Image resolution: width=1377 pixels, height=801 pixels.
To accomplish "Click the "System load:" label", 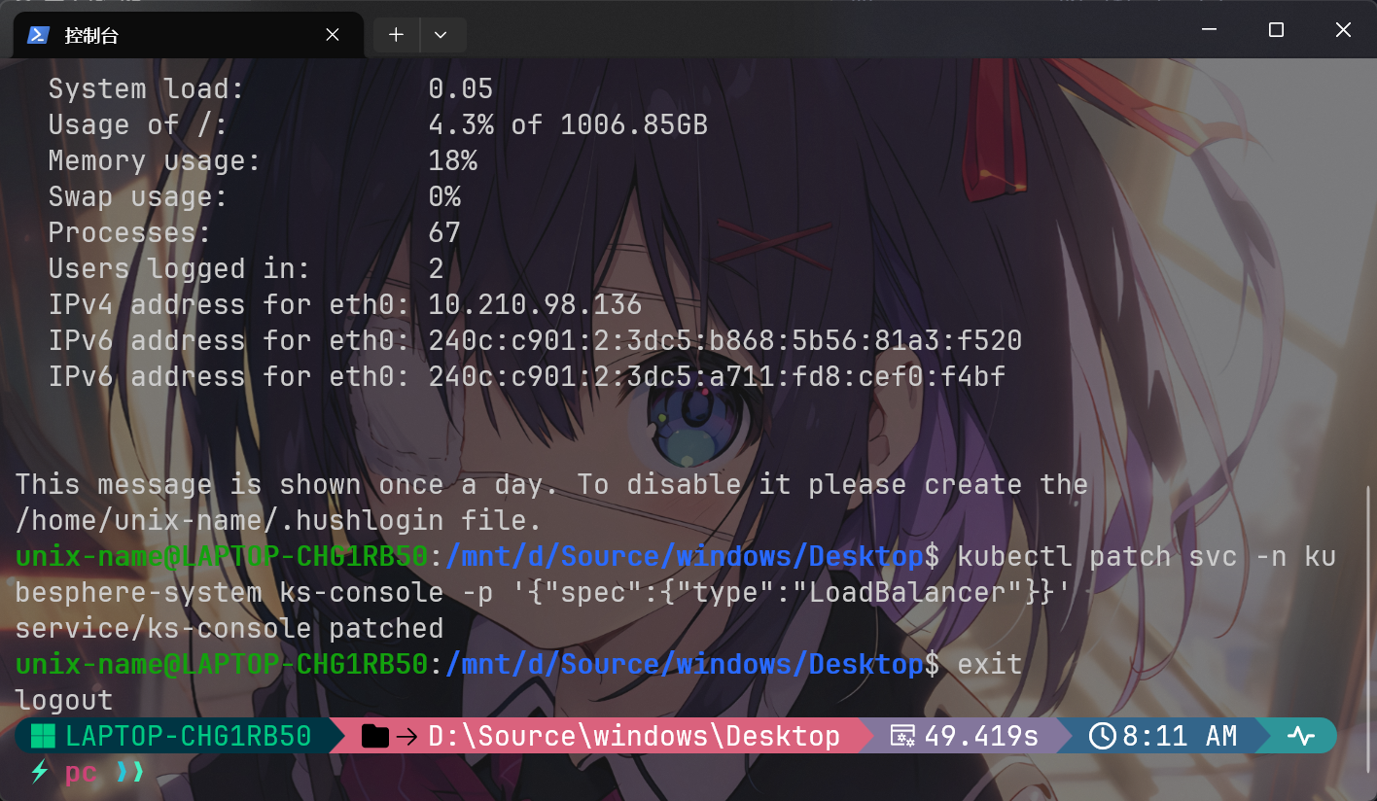I will tap(146, 89).
